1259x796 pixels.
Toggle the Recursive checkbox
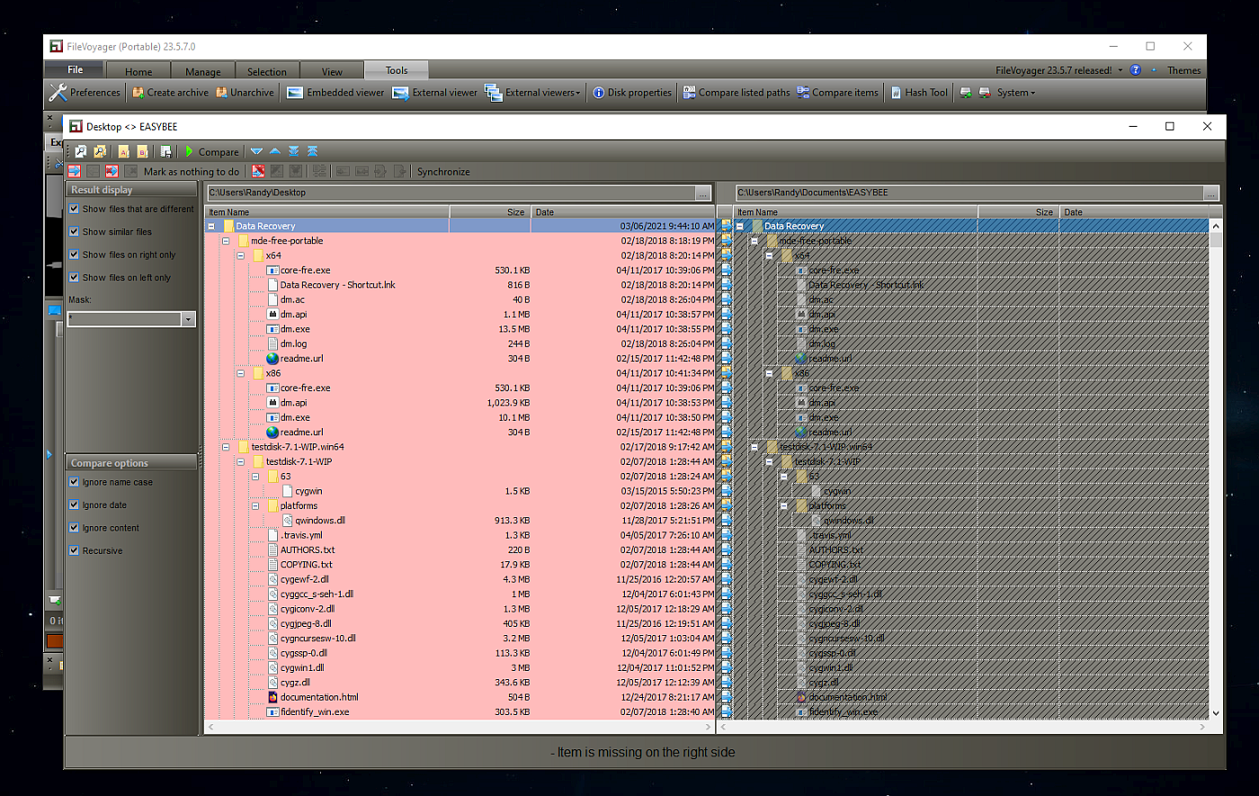(74, 550)
